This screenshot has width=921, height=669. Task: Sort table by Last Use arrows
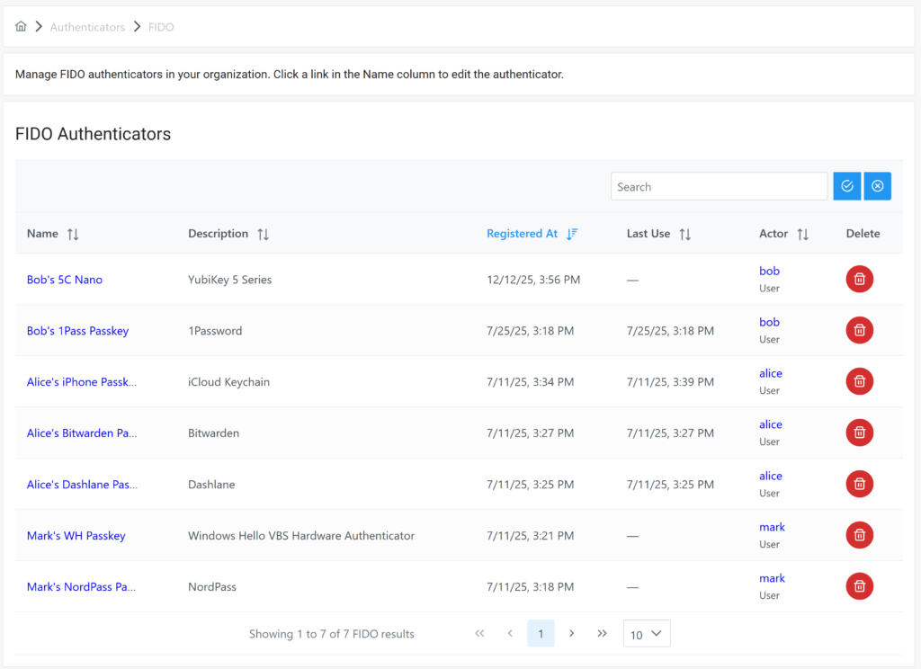pyautogui.click(x=684, y=235)
